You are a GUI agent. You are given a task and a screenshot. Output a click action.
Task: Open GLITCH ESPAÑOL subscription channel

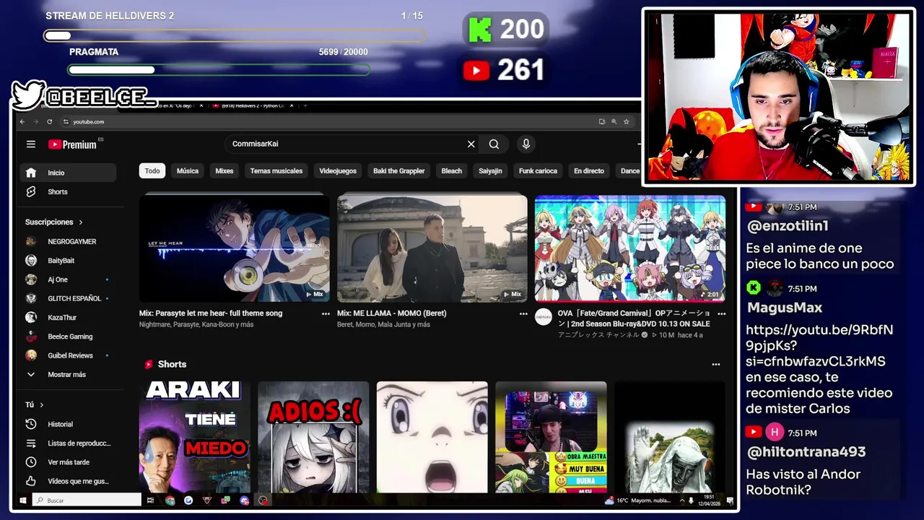click(69, 298)
